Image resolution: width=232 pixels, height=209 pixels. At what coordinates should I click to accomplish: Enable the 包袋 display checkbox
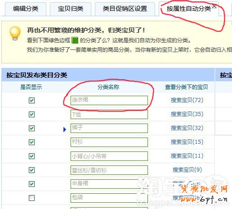tap(31, 198)
